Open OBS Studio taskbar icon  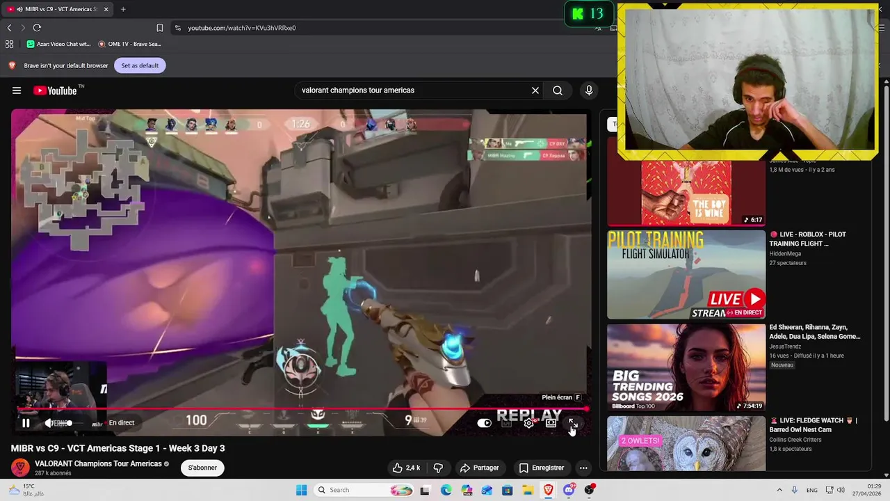pos(590,490)
